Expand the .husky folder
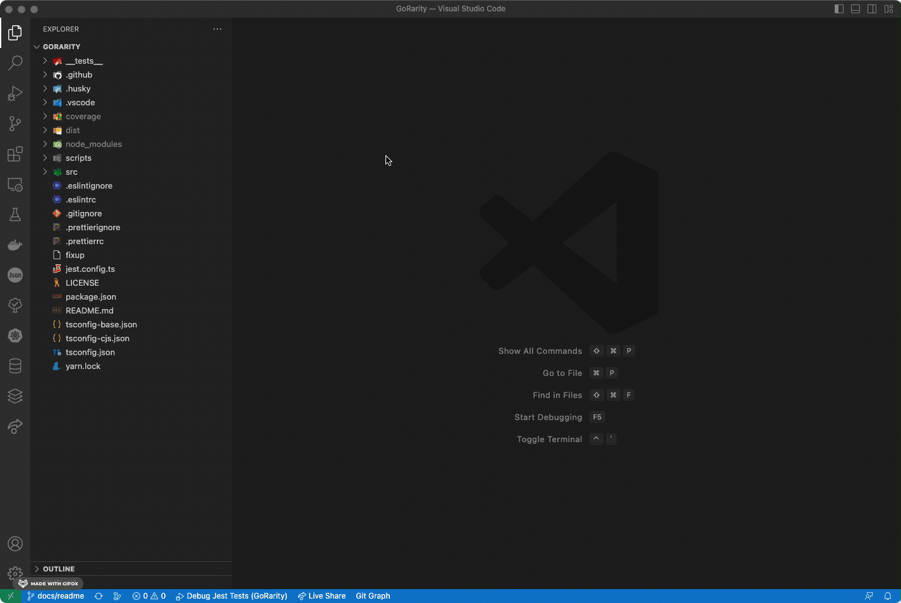The height and width of the screenshot is (603, 901). (131, 89)
